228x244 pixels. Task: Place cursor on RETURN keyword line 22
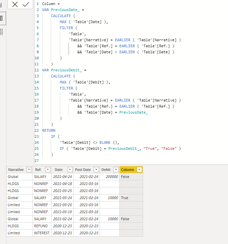click(x=49, y=130)
